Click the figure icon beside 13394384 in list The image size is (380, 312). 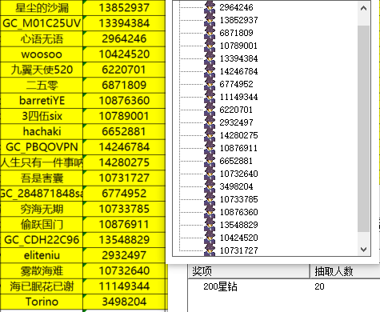[x=210, y=58]
